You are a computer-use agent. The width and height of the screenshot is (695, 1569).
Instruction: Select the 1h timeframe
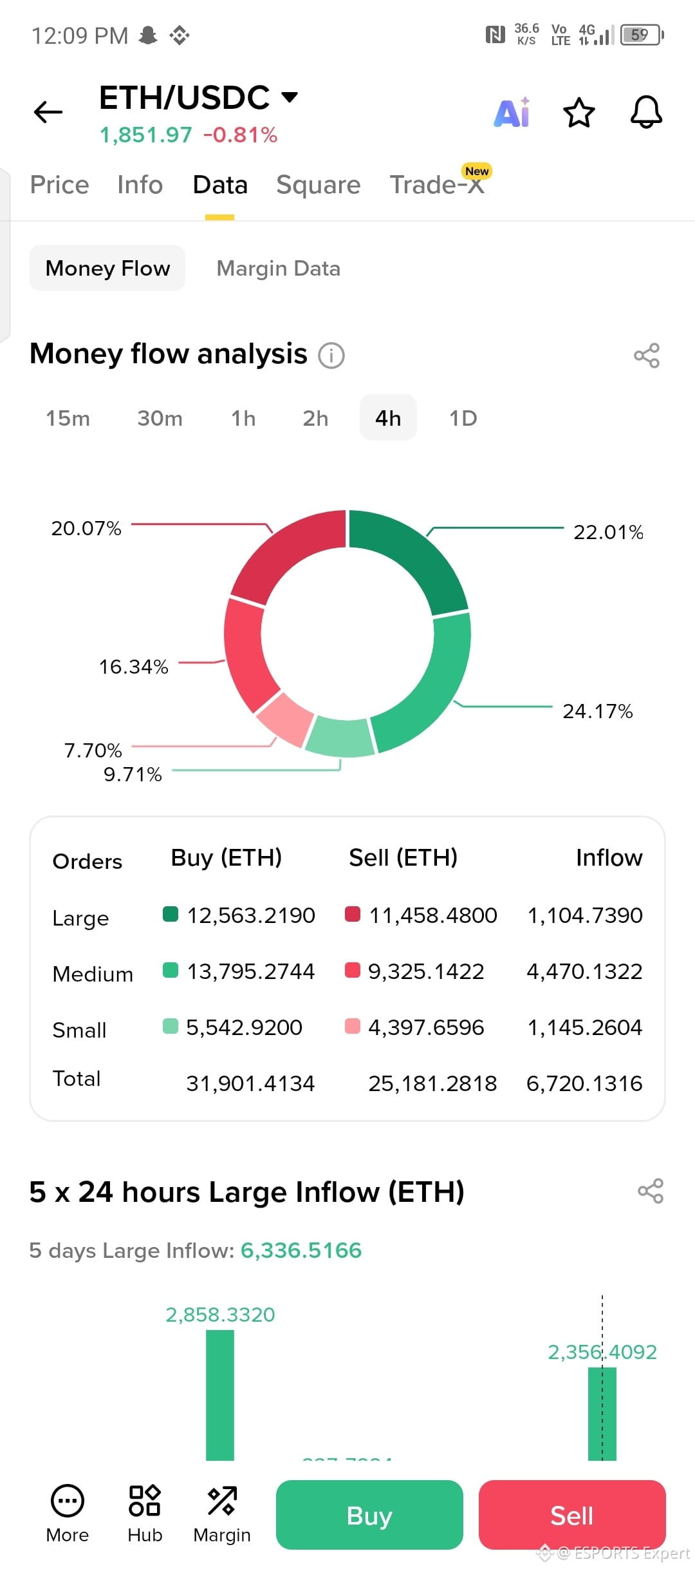pos(243,418)
